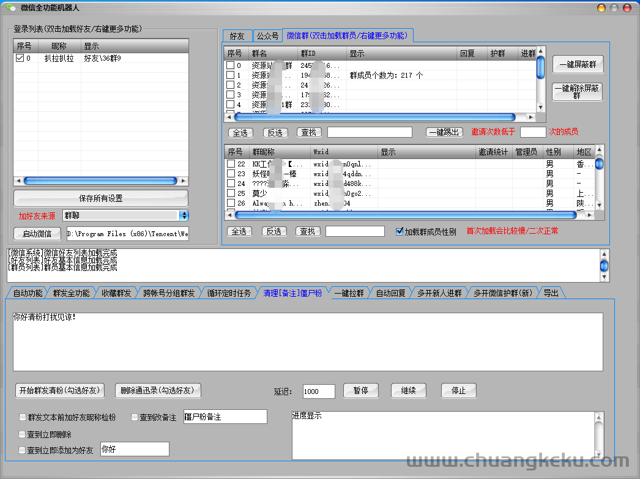
Task: Click the 停止 button
Action: tap(459, 390)
